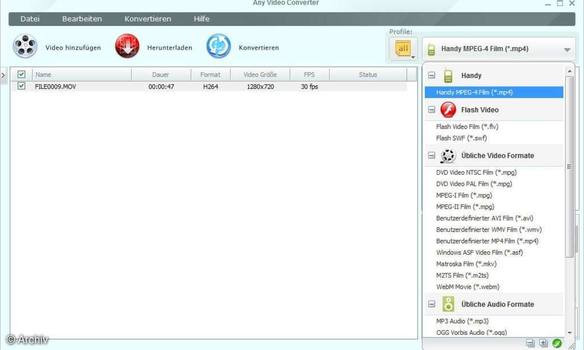Viewport: 584px width, 350px height.
Task: Choose M2TS Film (*.m2ts) profile
Action: [x=462, y=275]
